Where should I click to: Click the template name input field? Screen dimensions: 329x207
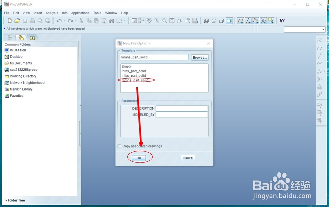point(154,57)
